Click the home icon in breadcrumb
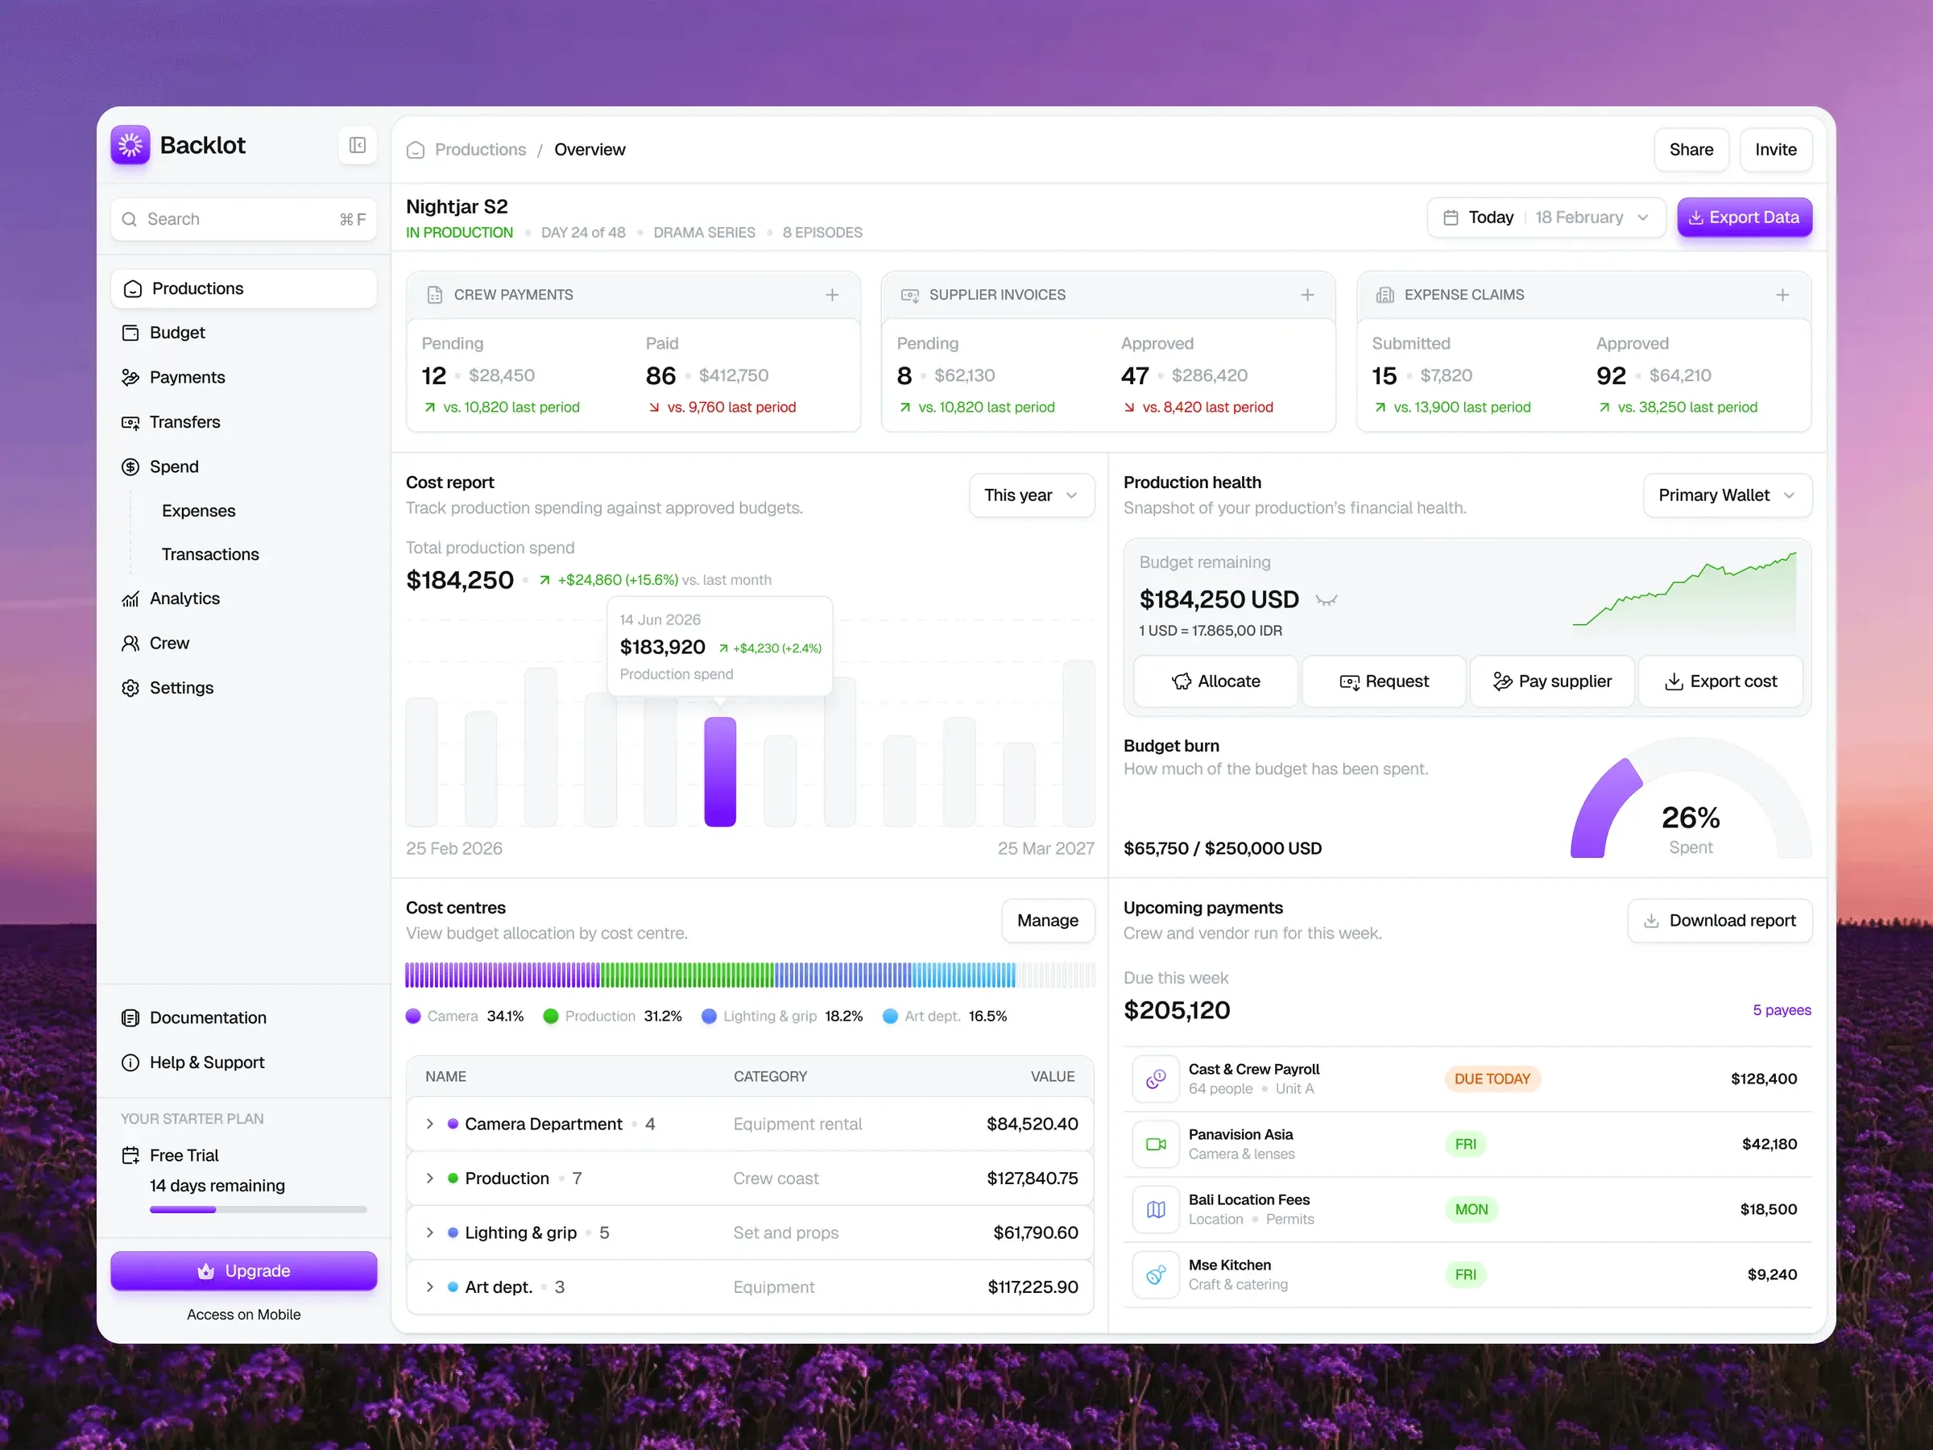Screen dimensions: 1933x1450 click(416, 151)
